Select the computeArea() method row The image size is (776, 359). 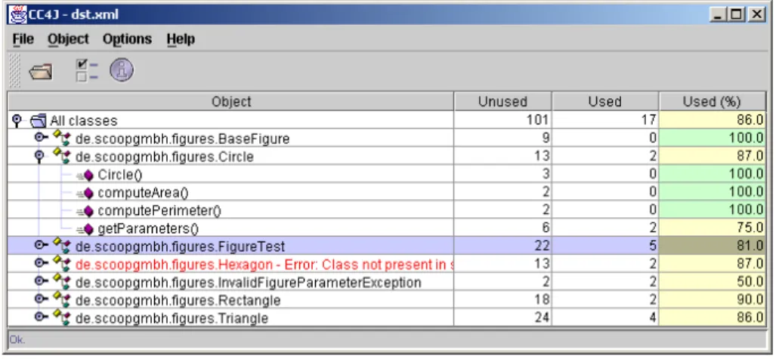click(x=144, y=193)
